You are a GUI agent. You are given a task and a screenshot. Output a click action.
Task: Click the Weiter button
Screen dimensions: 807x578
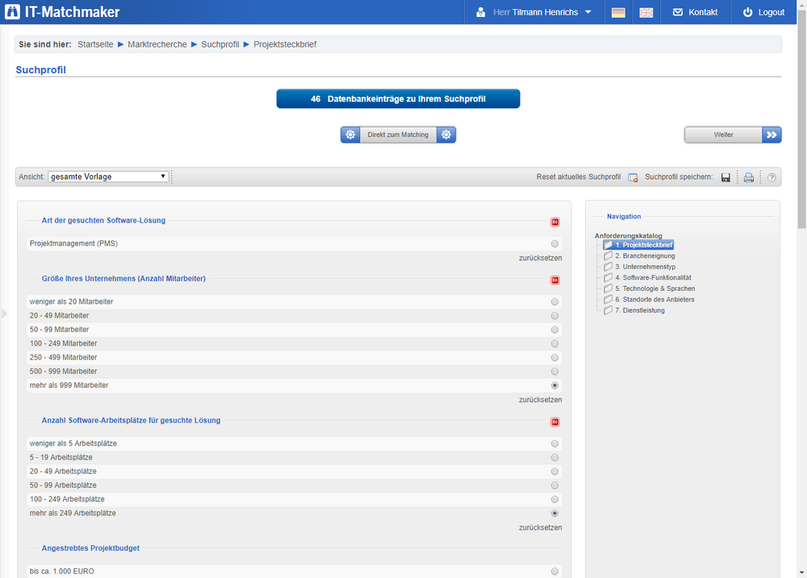pos(732,135)
